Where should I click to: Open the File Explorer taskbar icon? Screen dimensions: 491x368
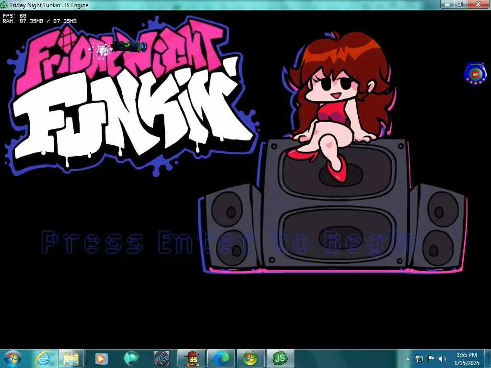(71, 358)
